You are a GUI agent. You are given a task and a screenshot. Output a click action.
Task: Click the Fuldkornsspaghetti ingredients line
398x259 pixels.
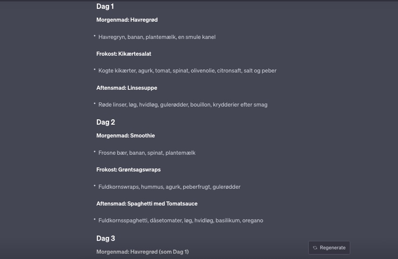coord(180,221)
